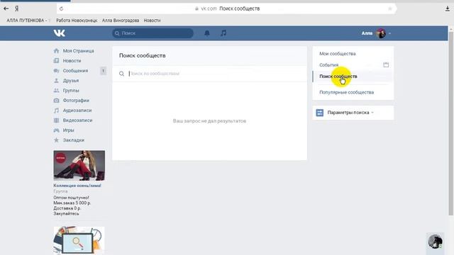Click the film icon beside Видеозаписи
The image size is (454, 255).
click(x=56, y=120)
